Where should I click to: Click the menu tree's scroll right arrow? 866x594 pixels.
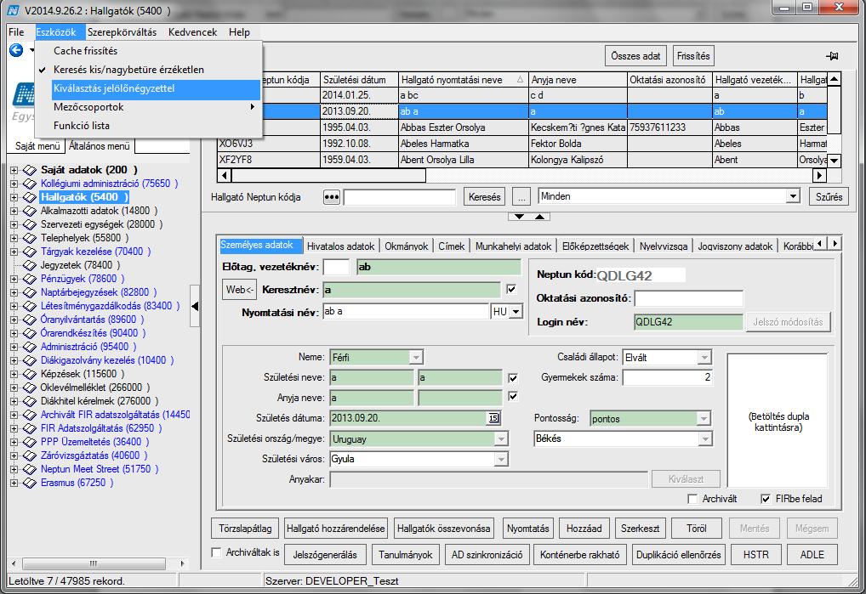182,563
